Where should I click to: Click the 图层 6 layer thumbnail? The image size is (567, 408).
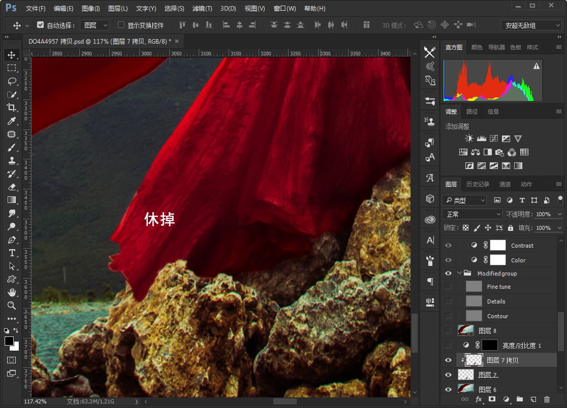pos(466,389)
